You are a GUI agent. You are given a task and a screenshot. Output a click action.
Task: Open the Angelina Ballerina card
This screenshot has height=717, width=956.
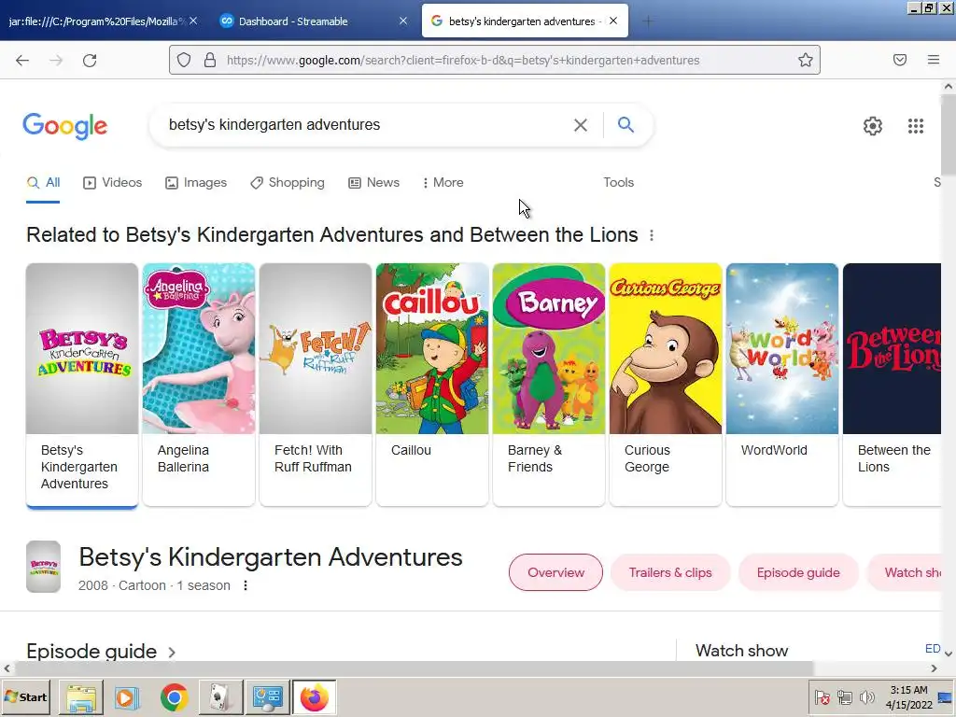(199, 385)
